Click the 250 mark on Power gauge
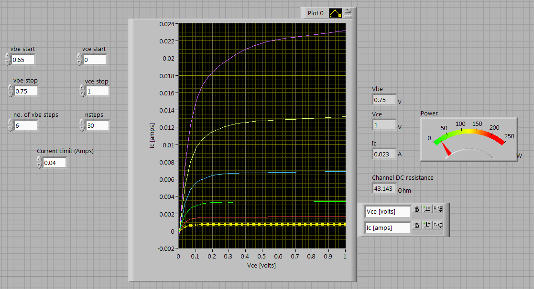Screen dimensions: 534x289 click(x=509, y=136)
